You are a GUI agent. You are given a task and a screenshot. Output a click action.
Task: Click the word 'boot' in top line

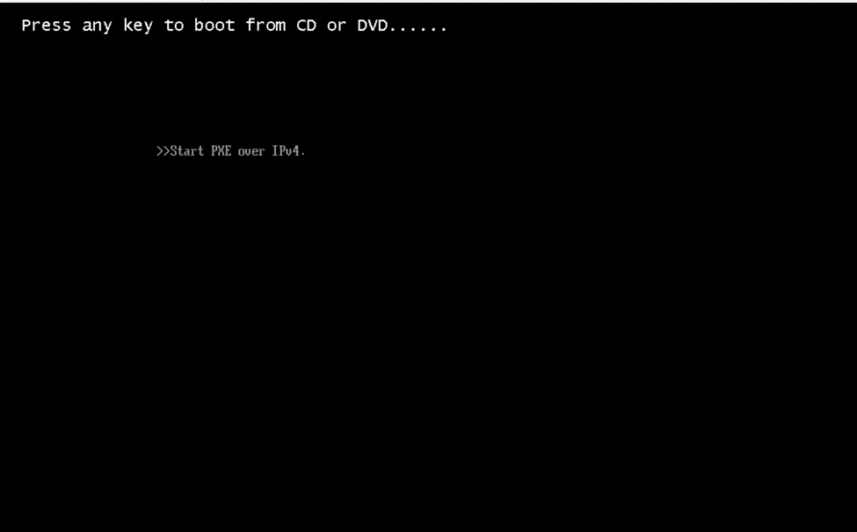pos(214,26)
